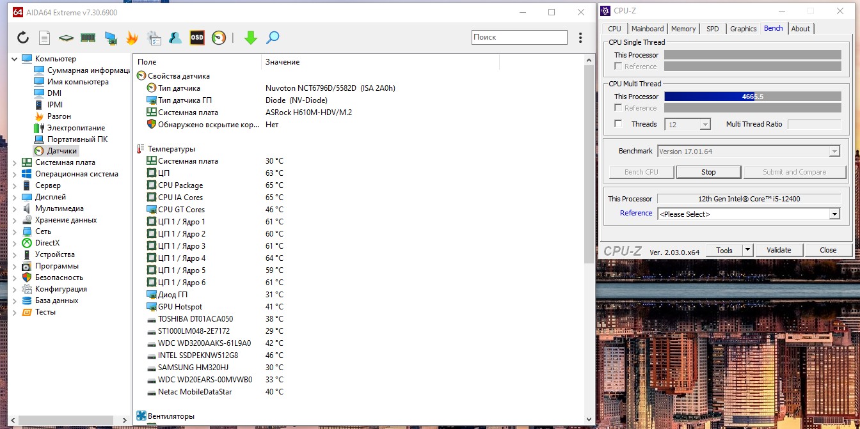Image resolution: width=860 pixels, height=429 pixels.
Task: Select Портативный ПК tree item
Action: pos(77,139)
